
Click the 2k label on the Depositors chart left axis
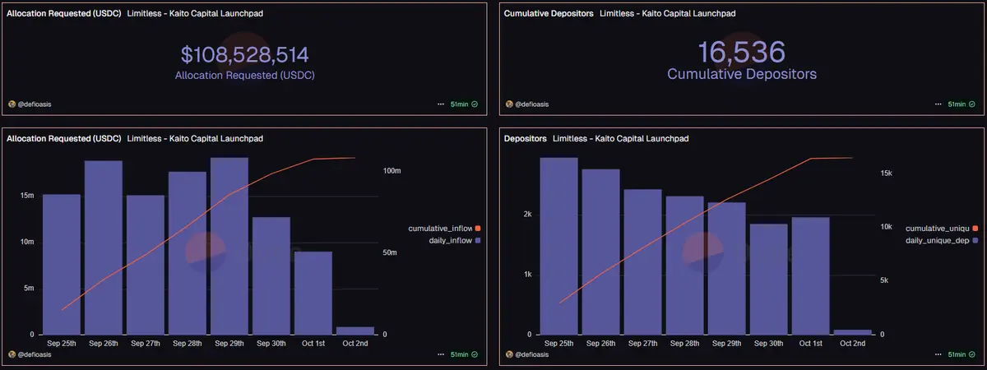(x=528, y=215)
